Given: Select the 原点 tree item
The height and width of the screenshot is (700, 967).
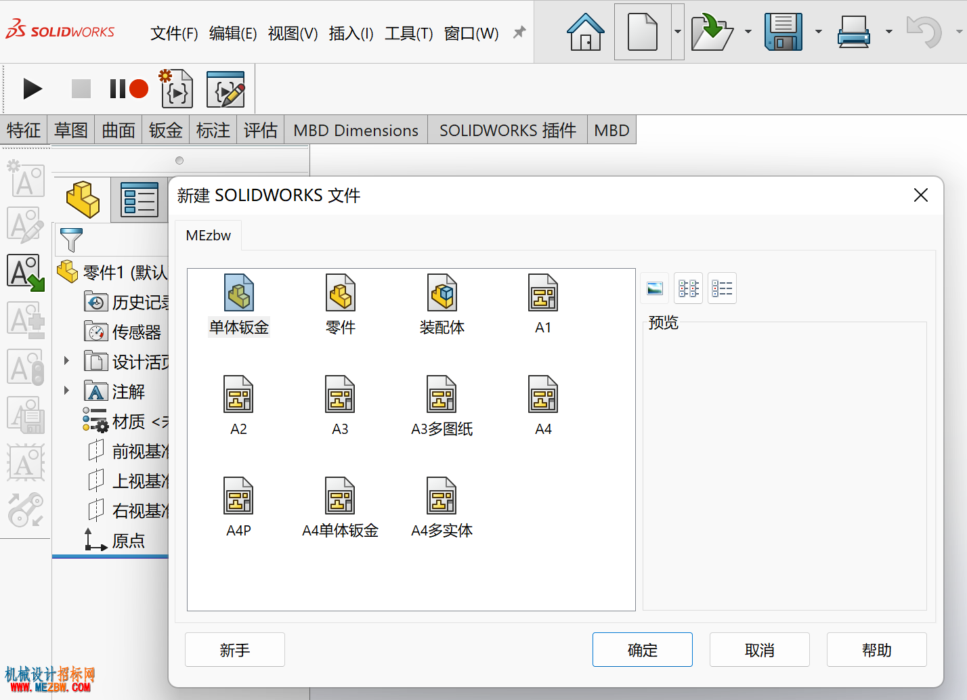Looking at the screenshot, I should click(x=115, y=540).
